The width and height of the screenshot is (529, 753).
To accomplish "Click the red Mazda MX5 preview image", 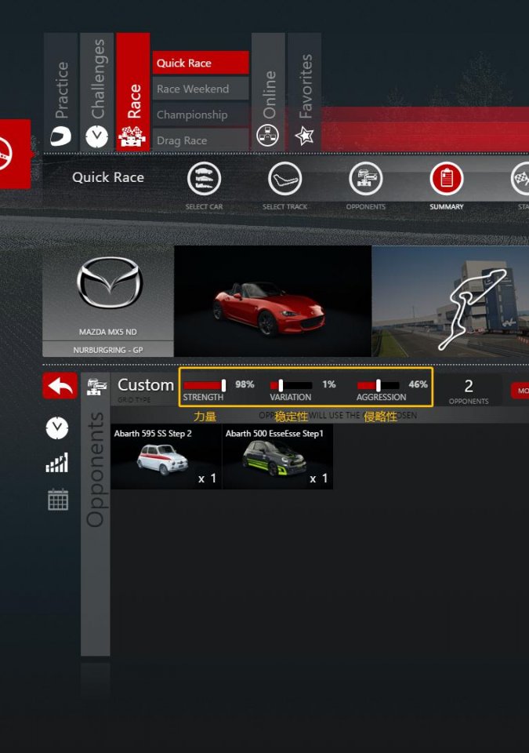I will [x=273, y=301].
